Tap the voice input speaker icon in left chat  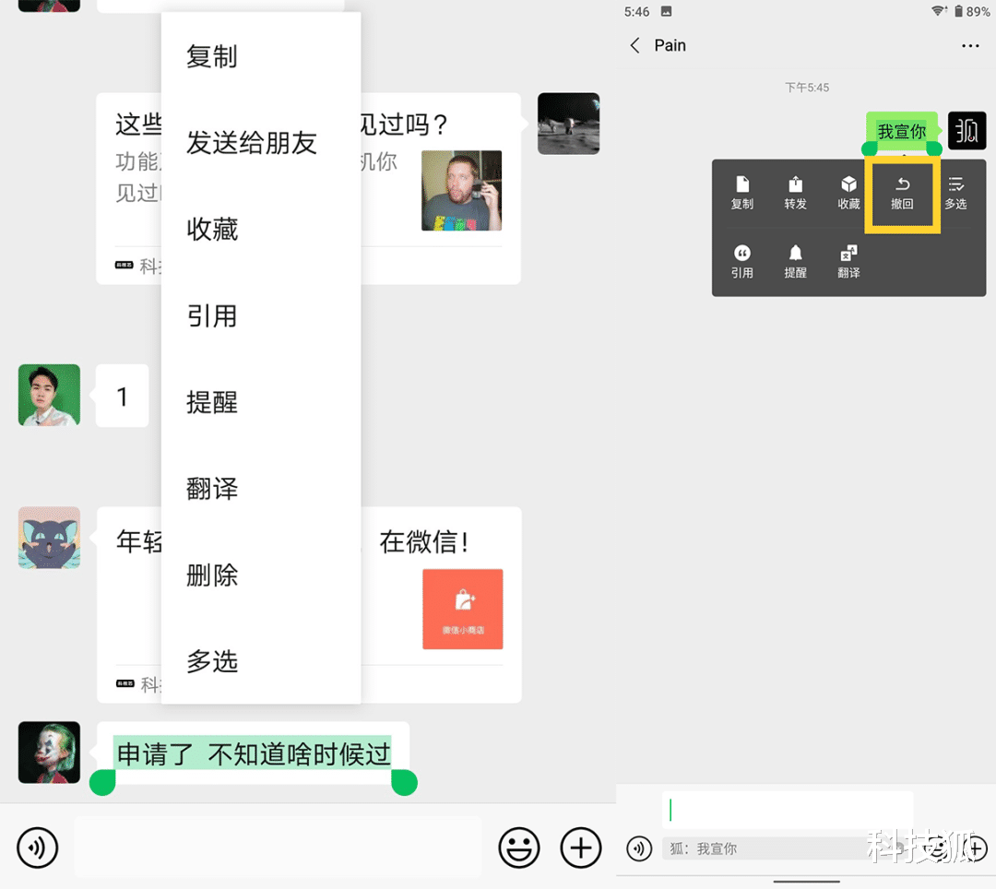37,847
